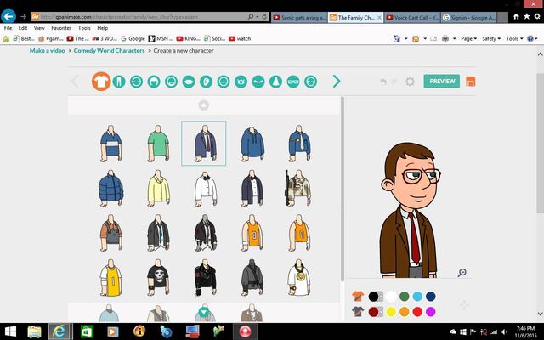The image size is (544, 340).
Task: Pick the dark navy color swatch
Action: [431, 297]
